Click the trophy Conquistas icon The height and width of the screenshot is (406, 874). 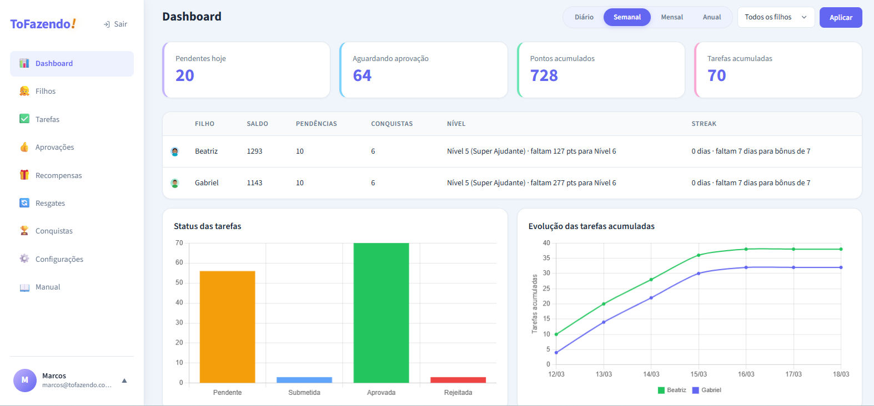[x=24, y=231]
